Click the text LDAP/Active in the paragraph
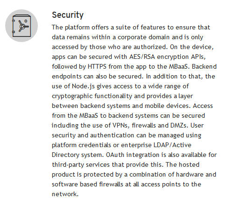The width and height of the screenshot is (226, 206). (x=172, y=145)
